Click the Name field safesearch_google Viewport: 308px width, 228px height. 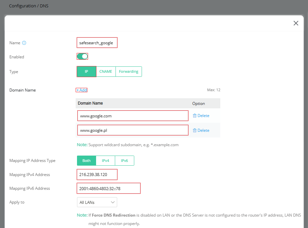click(97, 43)
